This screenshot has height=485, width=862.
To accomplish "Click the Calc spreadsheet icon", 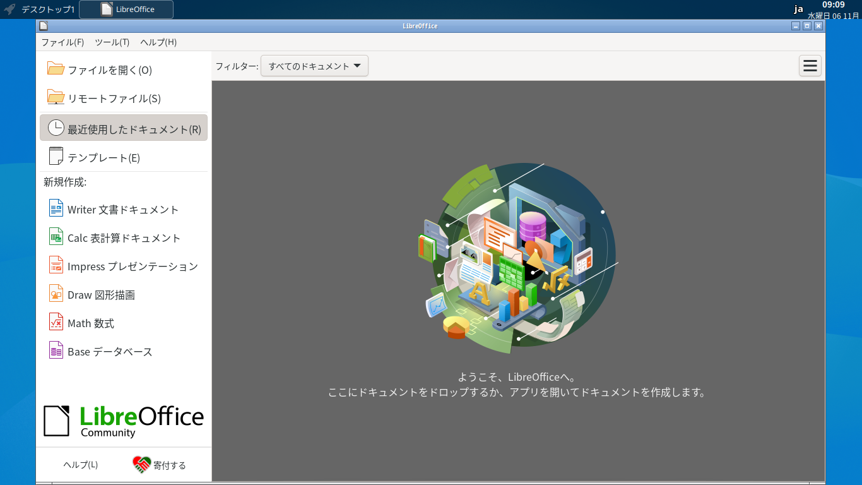I will coord(56,236).
